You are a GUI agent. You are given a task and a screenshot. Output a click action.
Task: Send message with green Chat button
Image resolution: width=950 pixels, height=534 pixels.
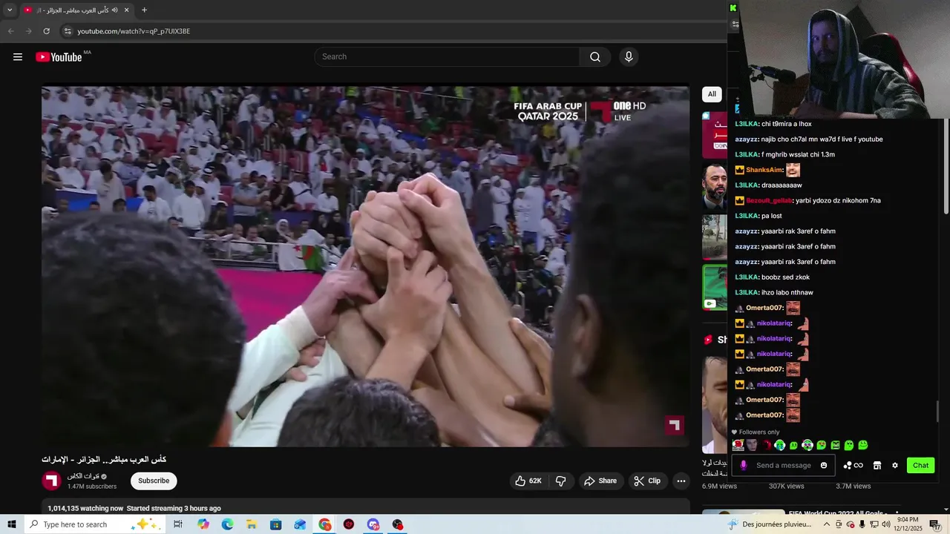point(920,465)
